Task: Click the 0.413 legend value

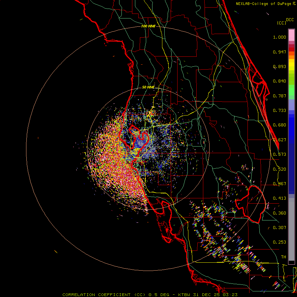Action: click(280, 198)
